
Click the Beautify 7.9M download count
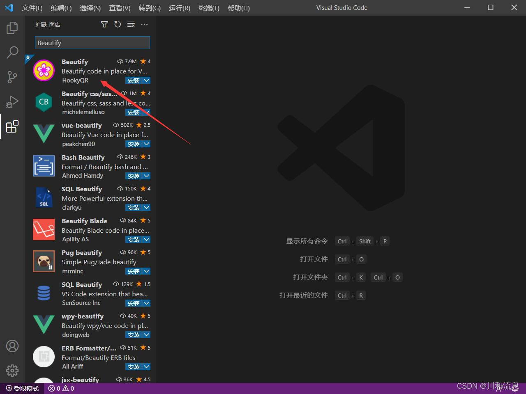click(127, 62)
